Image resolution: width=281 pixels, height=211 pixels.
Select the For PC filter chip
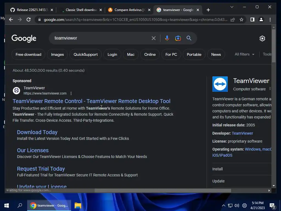pyautogui.click(x=171, y=55)
